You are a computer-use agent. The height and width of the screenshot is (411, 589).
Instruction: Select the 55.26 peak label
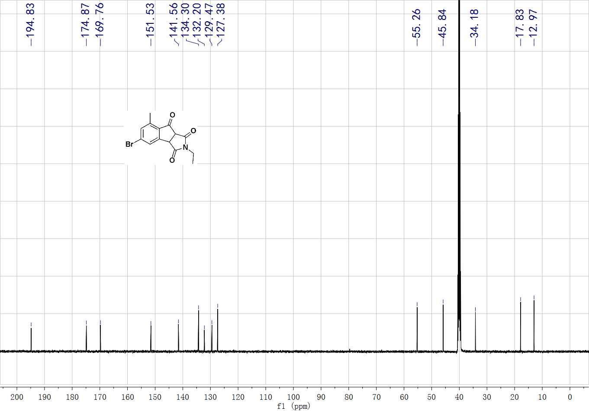(417, 23)
